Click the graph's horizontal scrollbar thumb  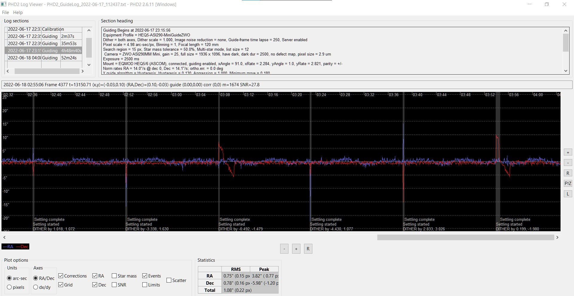click(x=465, y=238)
